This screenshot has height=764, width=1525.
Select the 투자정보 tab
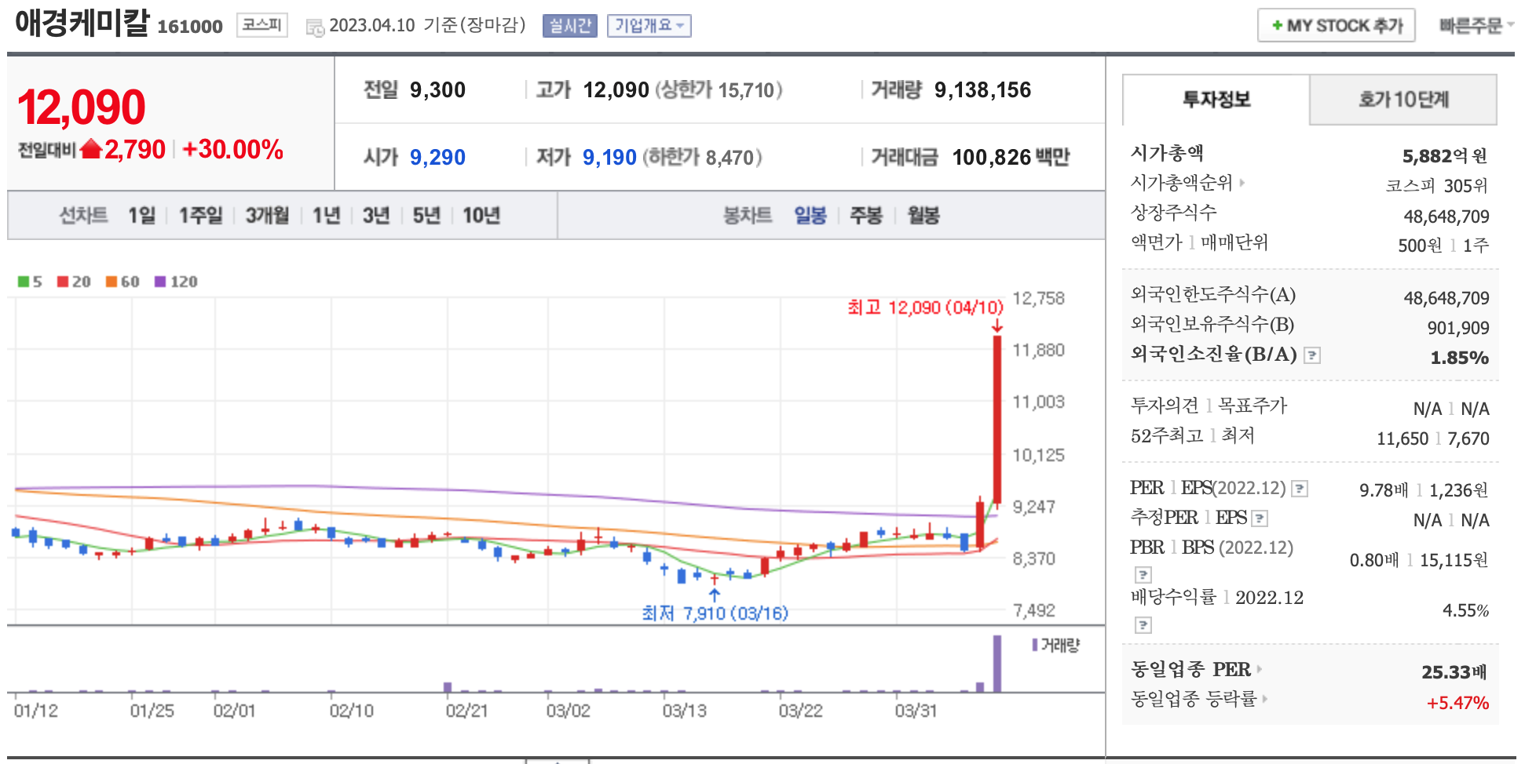(1216, 100)
